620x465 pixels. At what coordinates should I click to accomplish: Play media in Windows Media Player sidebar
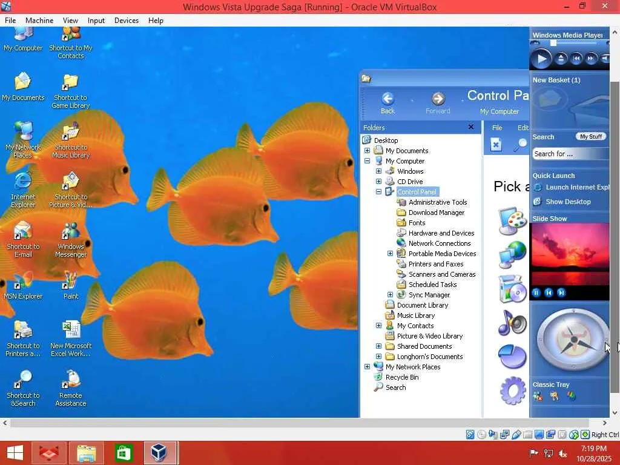[x=541, y=59]
